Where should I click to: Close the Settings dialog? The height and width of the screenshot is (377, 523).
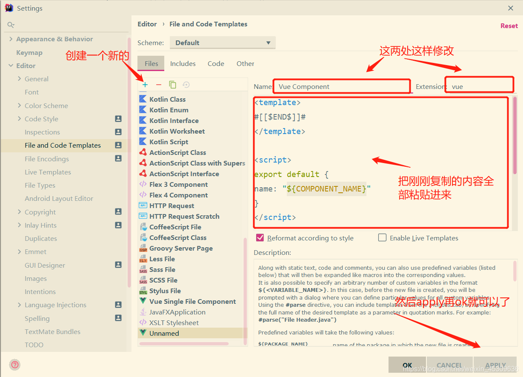point(511,8)
